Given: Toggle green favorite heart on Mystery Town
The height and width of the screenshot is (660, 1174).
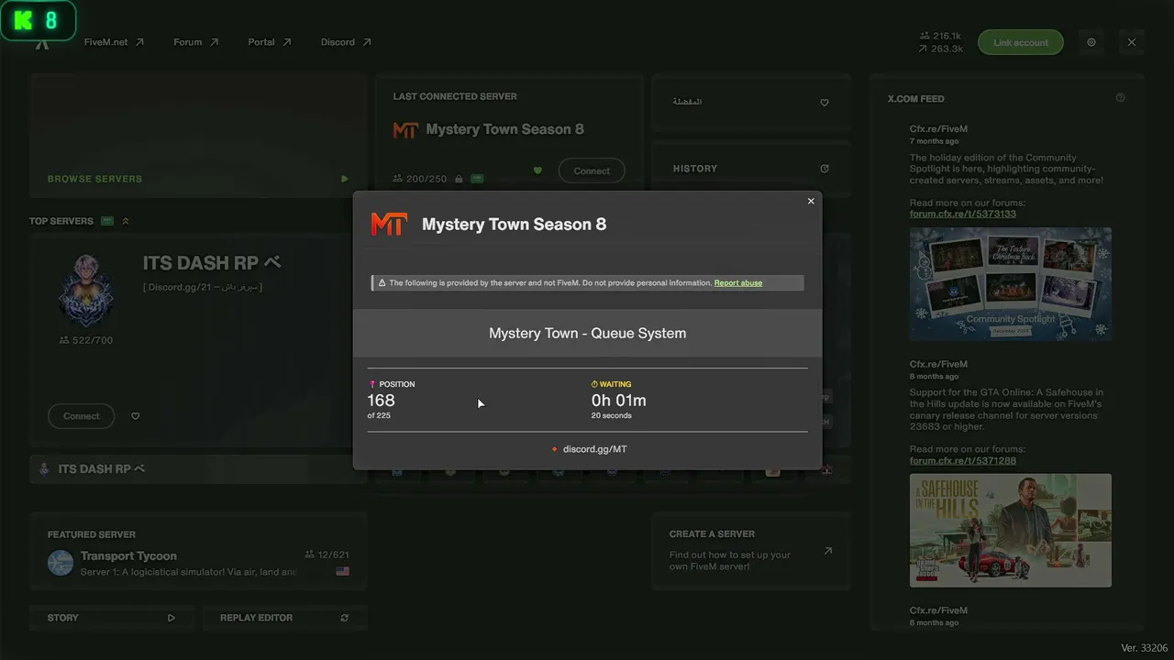Looking at the screenshot, I should 538,170.
